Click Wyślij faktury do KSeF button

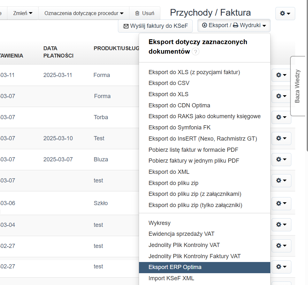pyautogui.click(x=155, y=26)
